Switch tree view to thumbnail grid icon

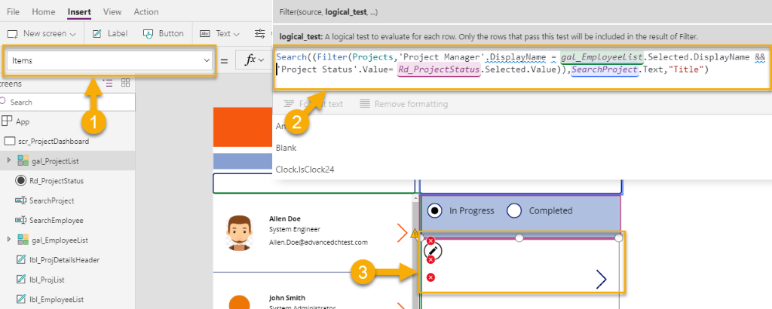pos(126,83)
